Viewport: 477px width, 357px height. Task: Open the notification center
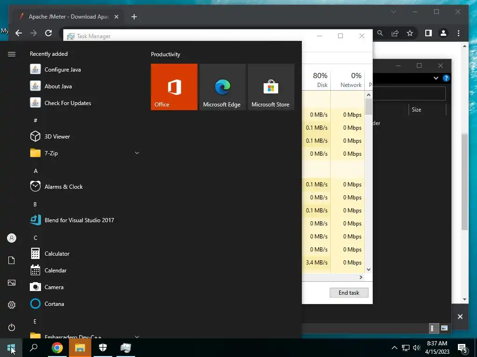463,349
